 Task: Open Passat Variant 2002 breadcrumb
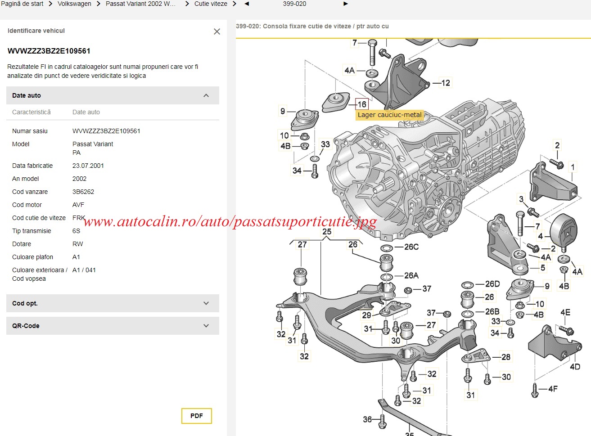click(140, 4)
